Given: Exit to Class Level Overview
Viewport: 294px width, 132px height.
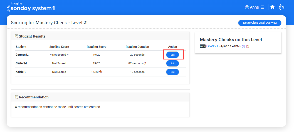Looking at the screenshot, I should pyautogui.click(x=260, y=23).
